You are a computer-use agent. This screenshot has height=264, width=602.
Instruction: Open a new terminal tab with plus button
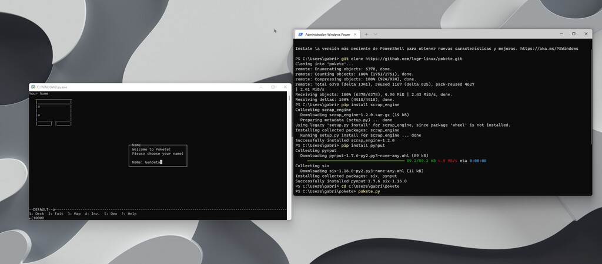coord(366,35)
